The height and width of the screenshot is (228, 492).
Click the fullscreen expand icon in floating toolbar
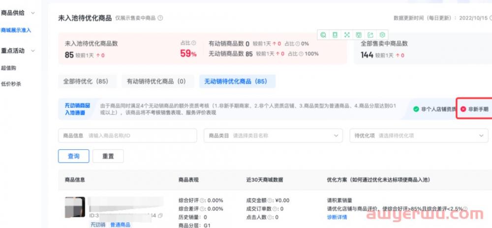click(x=347, y=34)
